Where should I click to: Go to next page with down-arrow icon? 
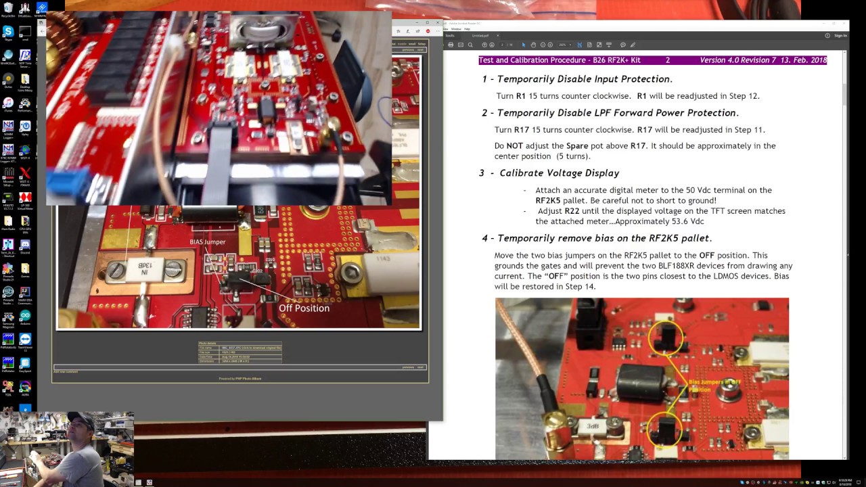tap(492, 45)
